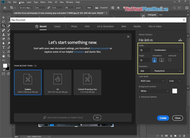Image resolution: width=190 pixels, height=138 pixels.
Task: Select the Eyedropper tool
Action: point(9,26)
